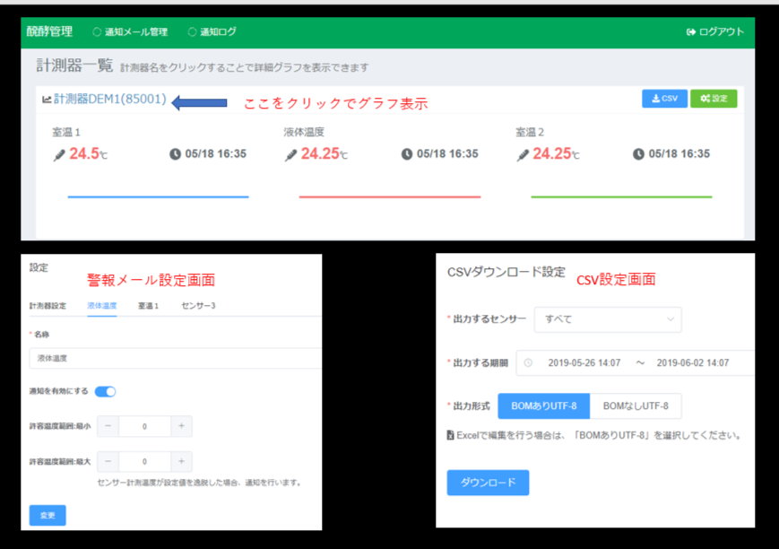The height and width of the screenshot is (549, 779).
Task: Select BOMありUTF-8 output format
Action: [543, 406]
